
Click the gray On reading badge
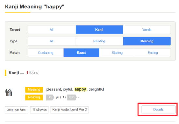(50, 97)
